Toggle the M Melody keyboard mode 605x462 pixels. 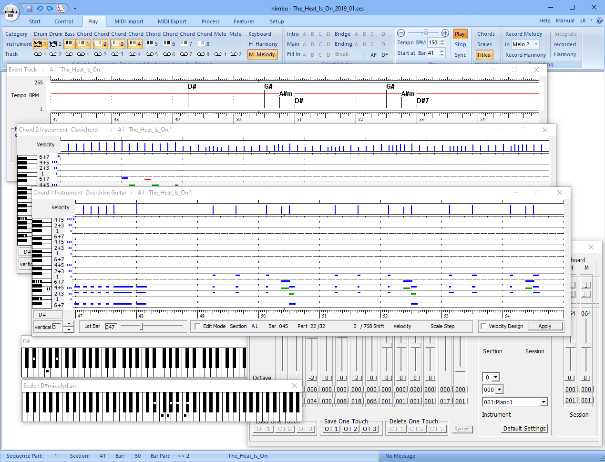click(x=262, y=54)
